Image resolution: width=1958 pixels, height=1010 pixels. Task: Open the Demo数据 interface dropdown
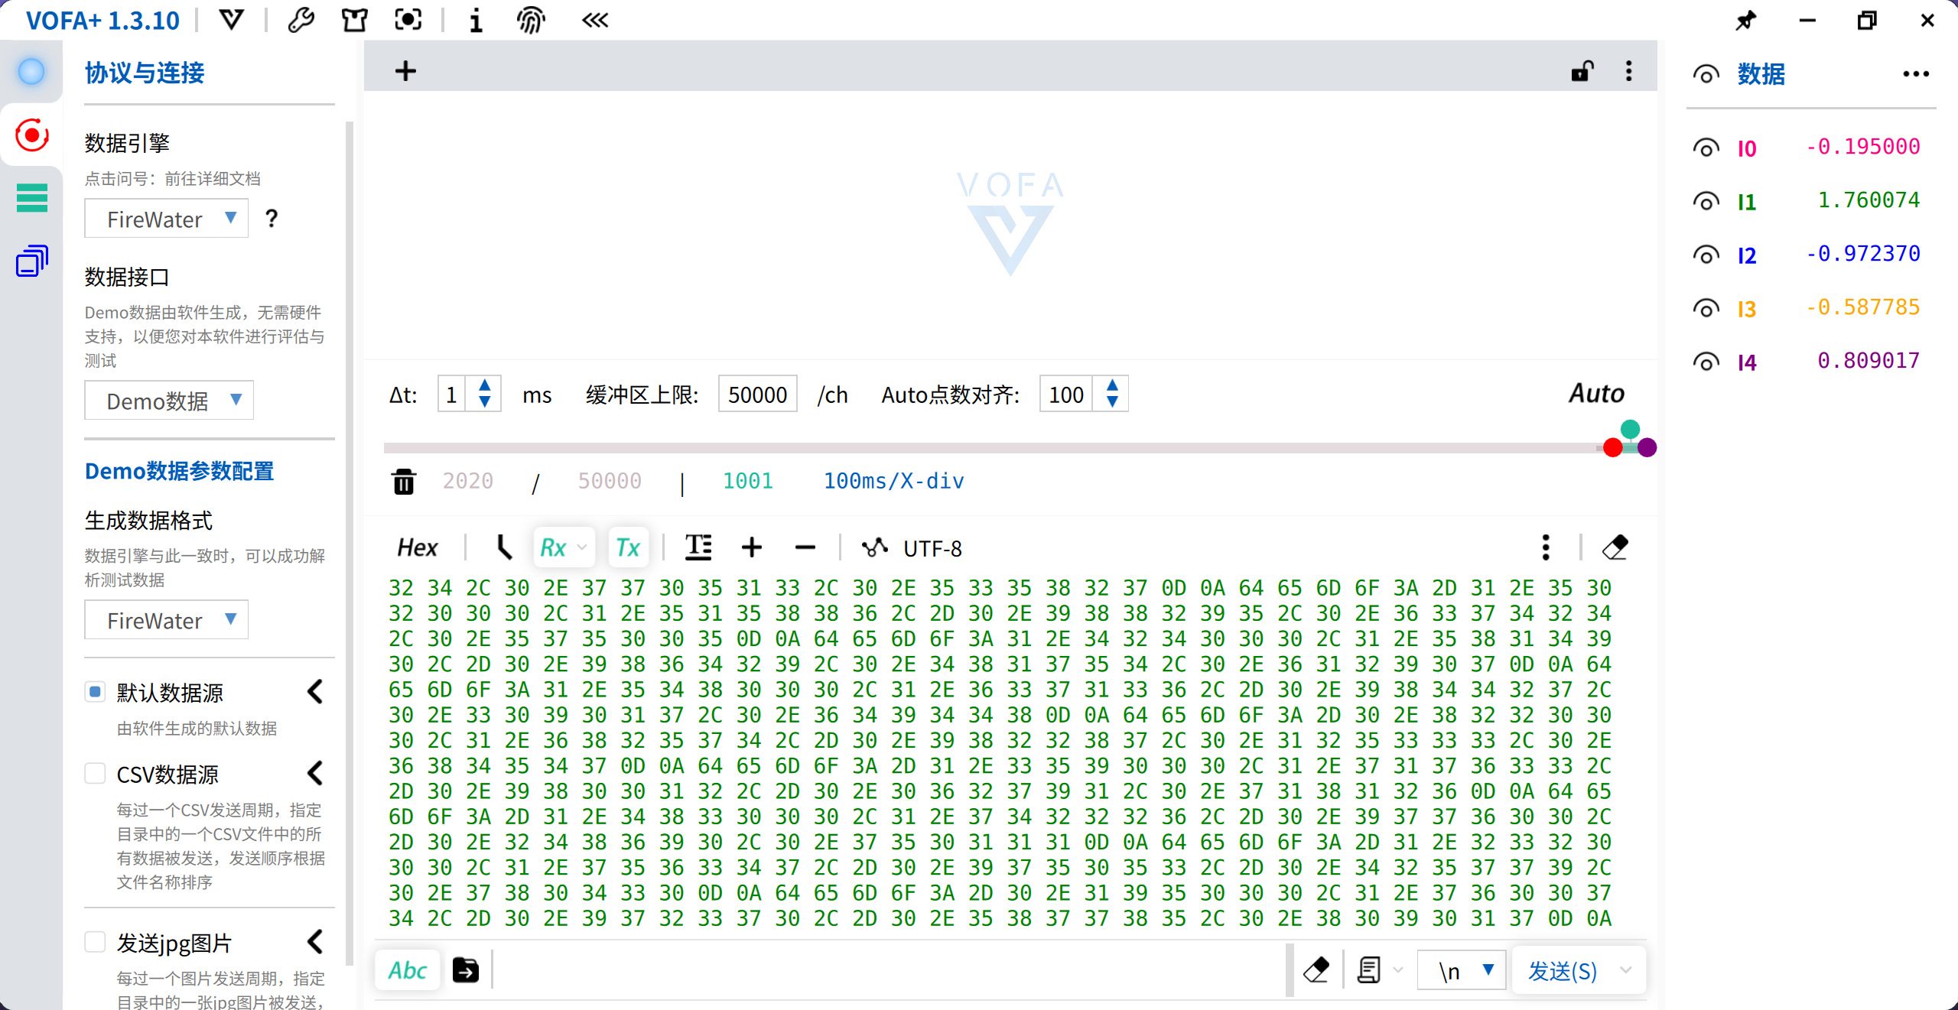[169, 401]
